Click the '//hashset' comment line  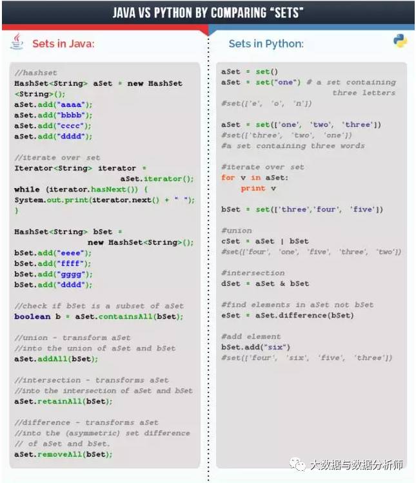36,73
